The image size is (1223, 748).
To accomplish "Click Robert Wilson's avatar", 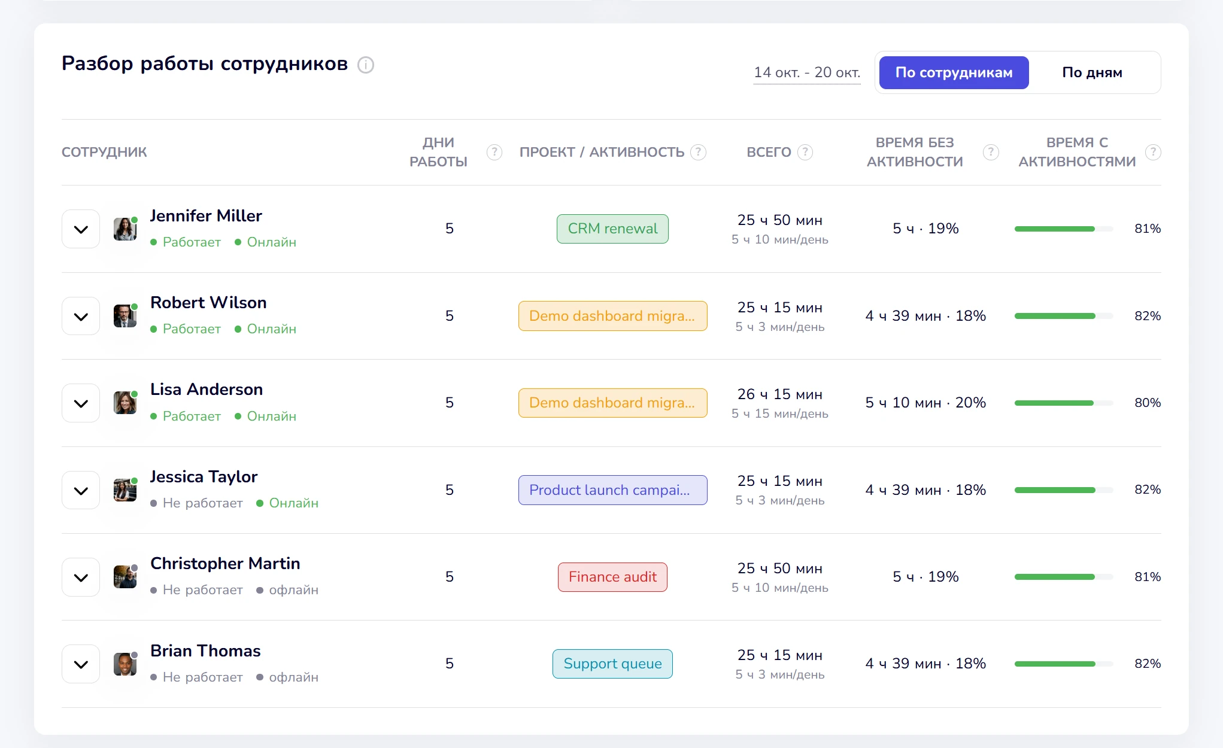I will (125, 316).
